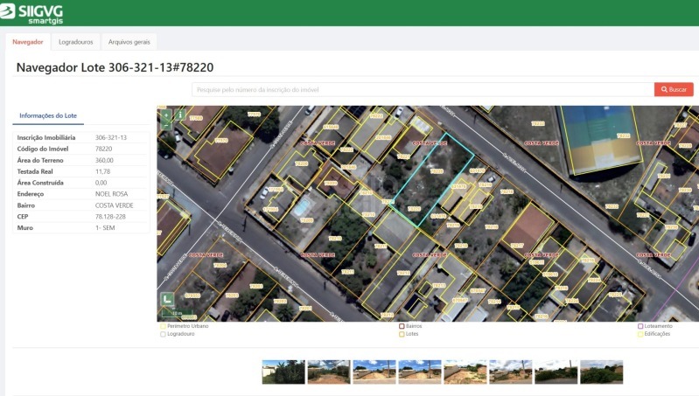Viewport: 699px width, 396px height.
Task: Select the Muro value '1- SEM'
Action: click(x=105, y=227)
